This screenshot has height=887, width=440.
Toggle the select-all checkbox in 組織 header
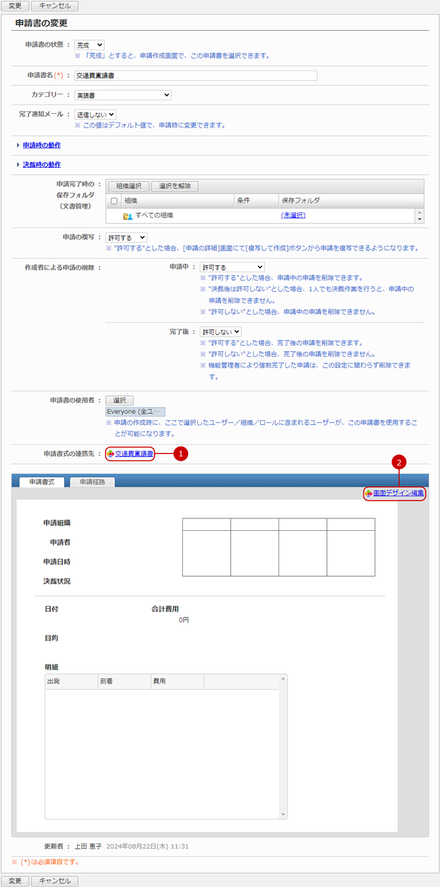pyautogui.click(x=114, y=201)
